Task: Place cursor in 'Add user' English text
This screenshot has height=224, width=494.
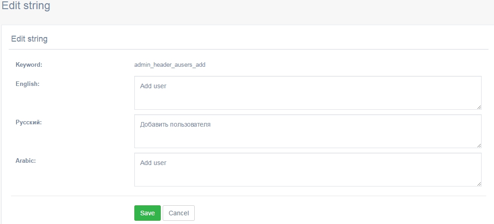Action: [x=153, y=86]
